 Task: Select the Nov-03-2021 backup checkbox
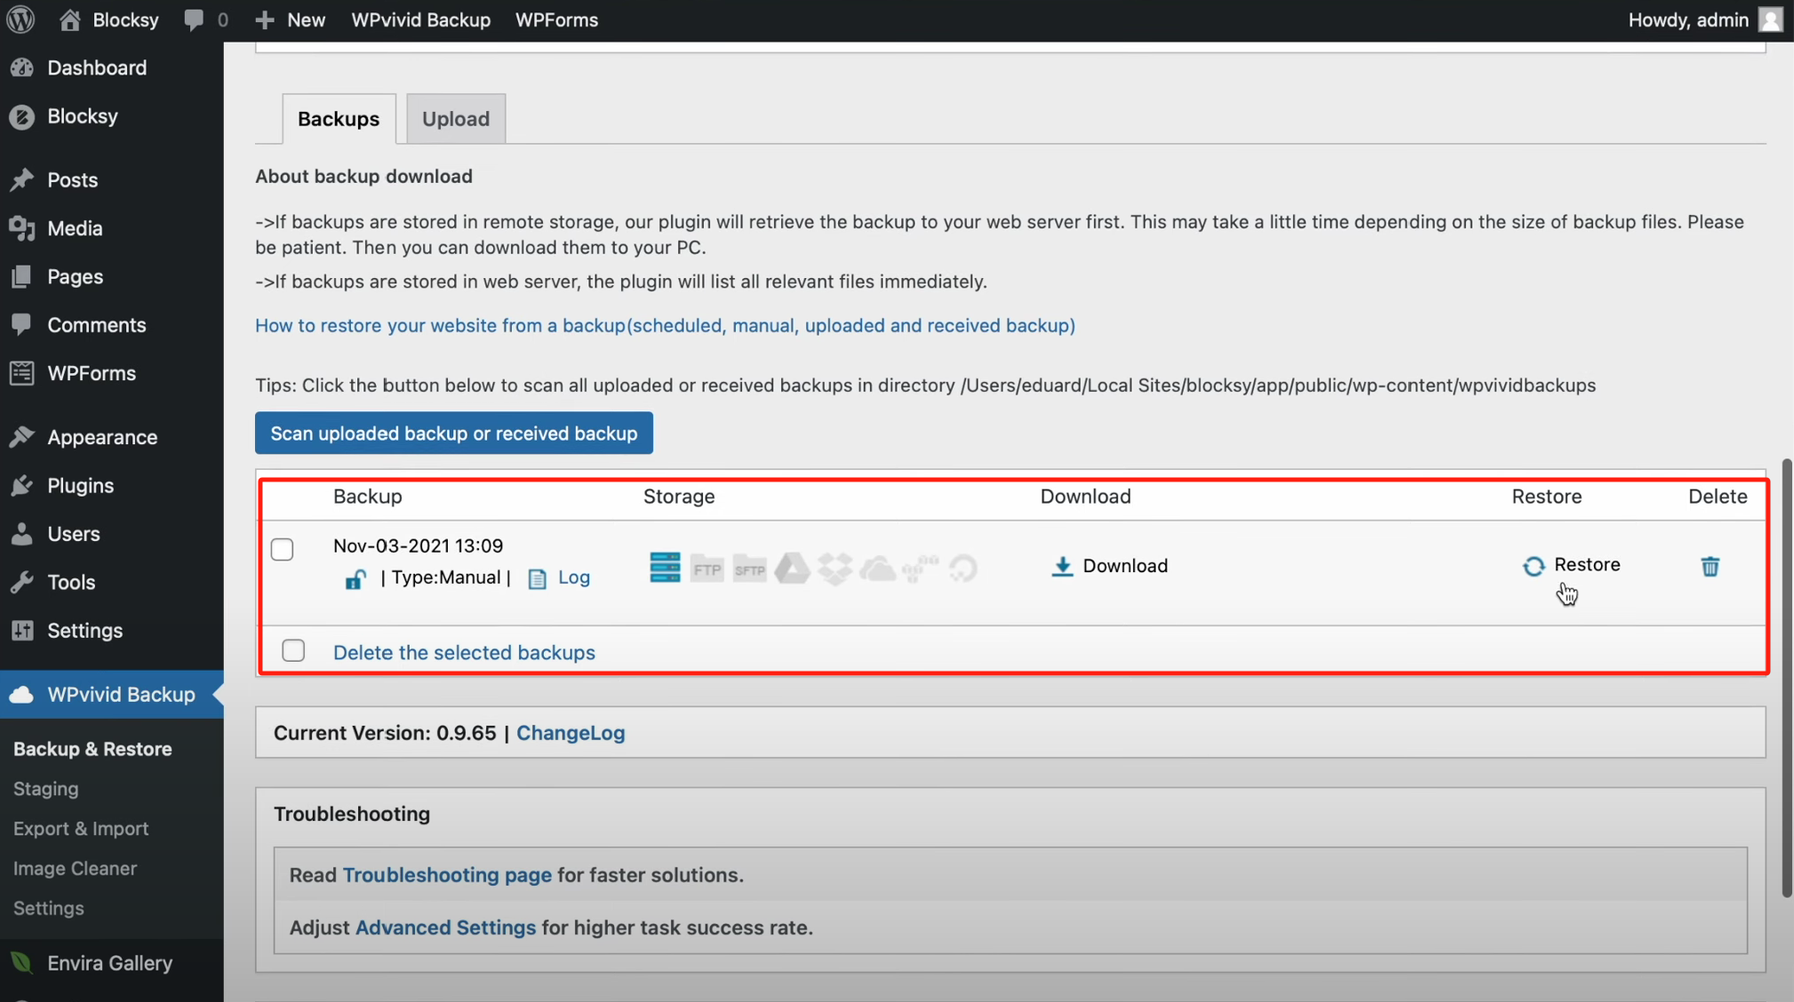(x=283, y=549)
